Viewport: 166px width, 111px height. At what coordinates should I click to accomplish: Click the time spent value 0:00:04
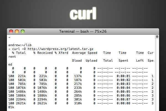point(123,88)
